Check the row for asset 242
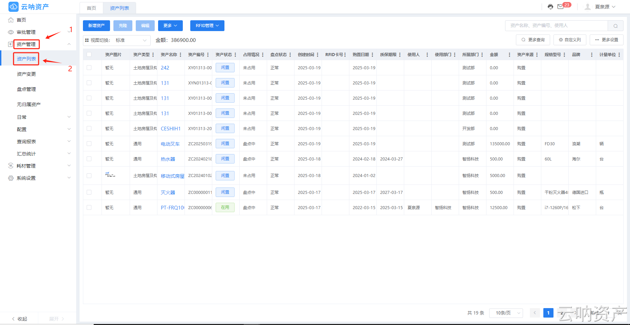 (89, 68)
